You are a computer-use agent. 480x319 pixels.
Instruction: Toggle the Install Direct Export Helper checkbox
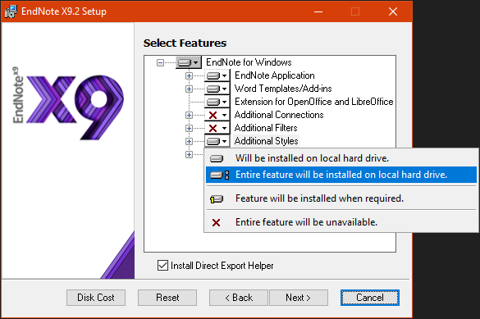pyautogui.click(x=162, y=266)
